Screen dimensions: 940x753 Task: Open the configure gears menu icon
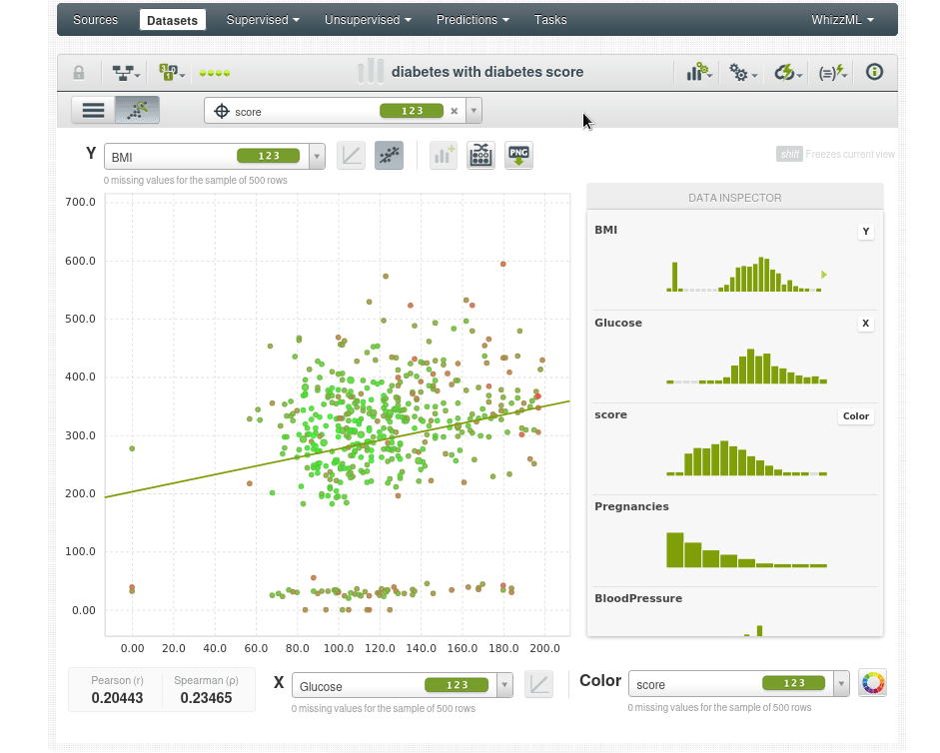[x=742, y=73]
